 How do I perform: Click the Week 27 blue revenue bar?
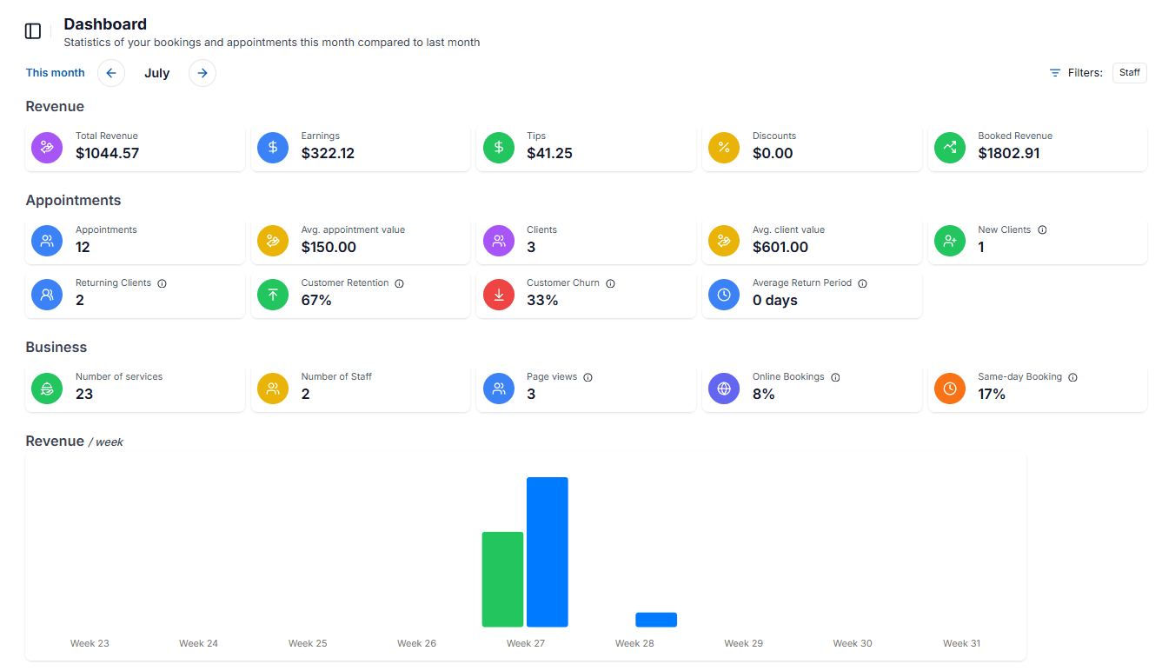547,552
